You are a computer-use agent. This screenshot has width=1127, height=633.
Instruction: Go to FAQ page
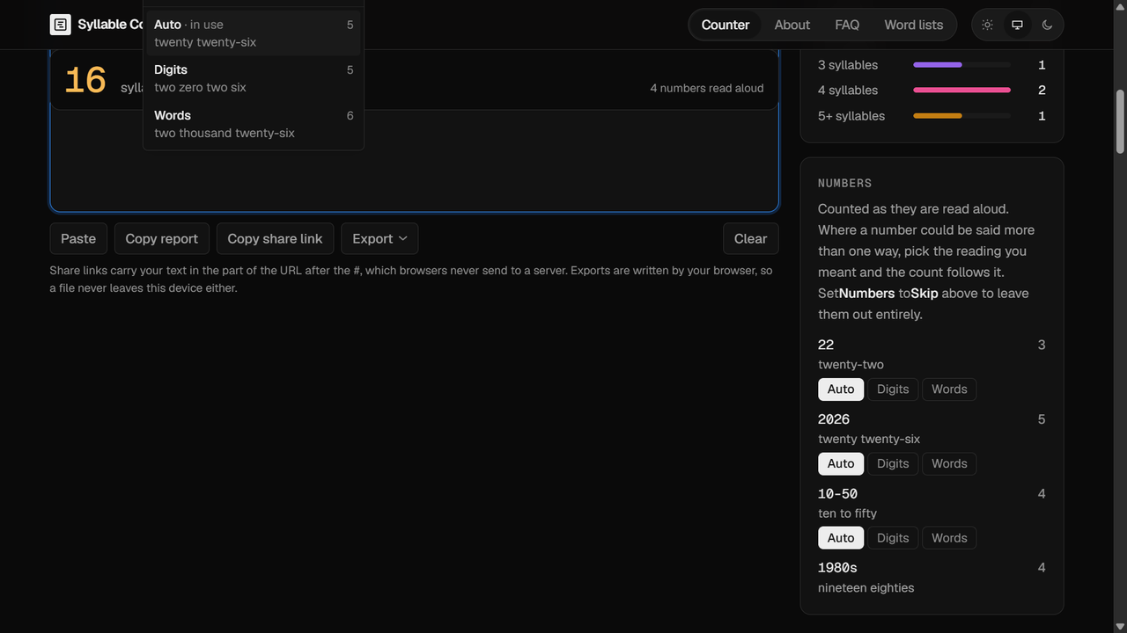click(x=847, y=25)
